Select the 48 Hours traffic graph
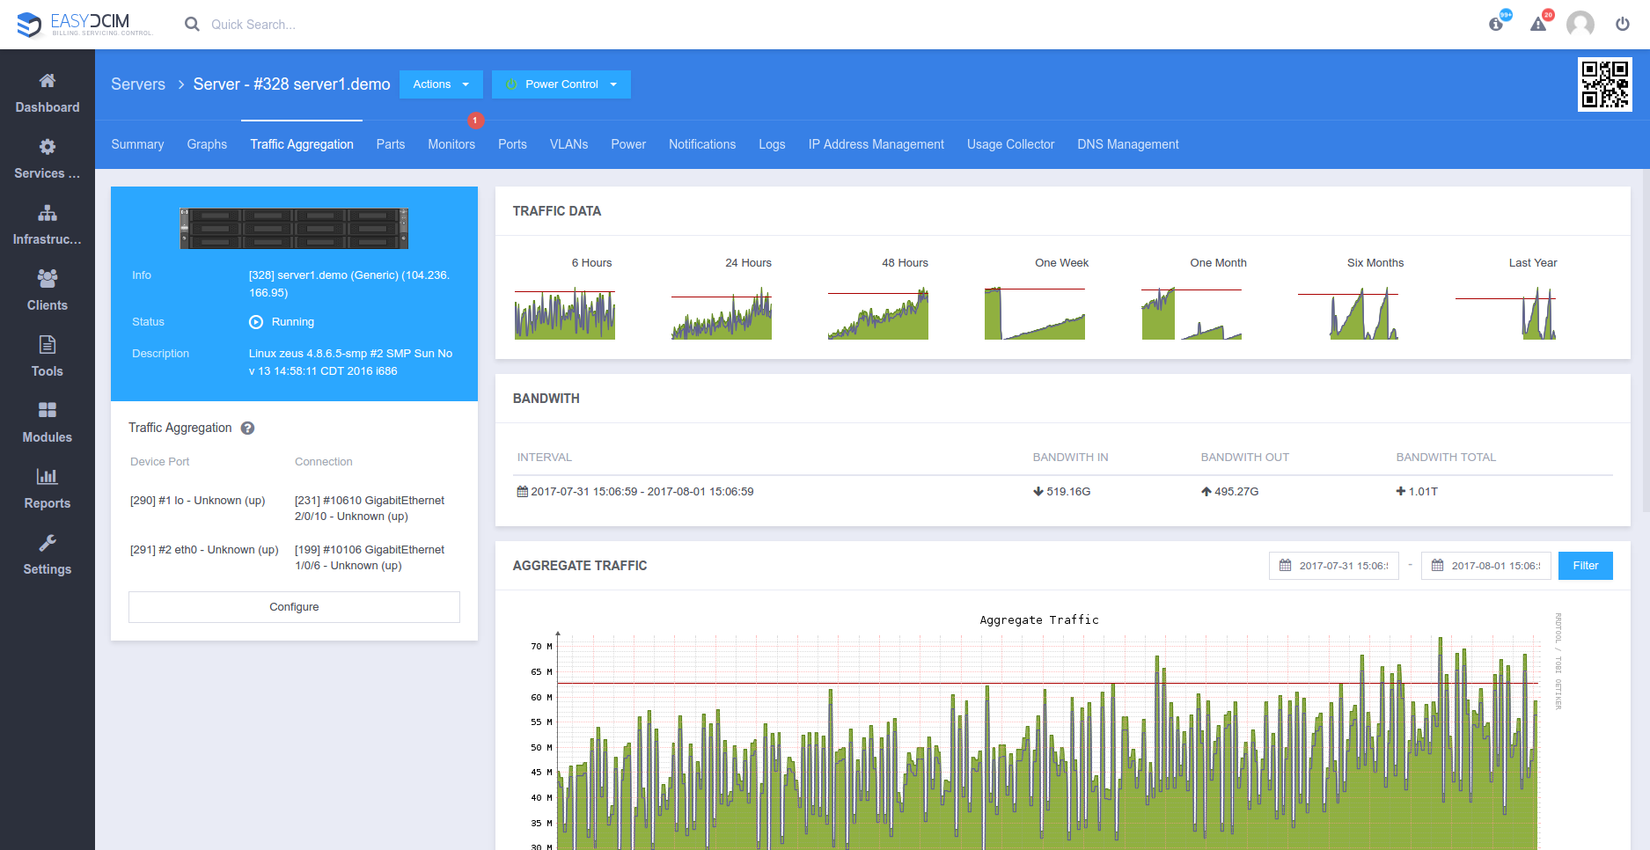The height and width of the screenshot is (850, 1650). pos(878,312)
